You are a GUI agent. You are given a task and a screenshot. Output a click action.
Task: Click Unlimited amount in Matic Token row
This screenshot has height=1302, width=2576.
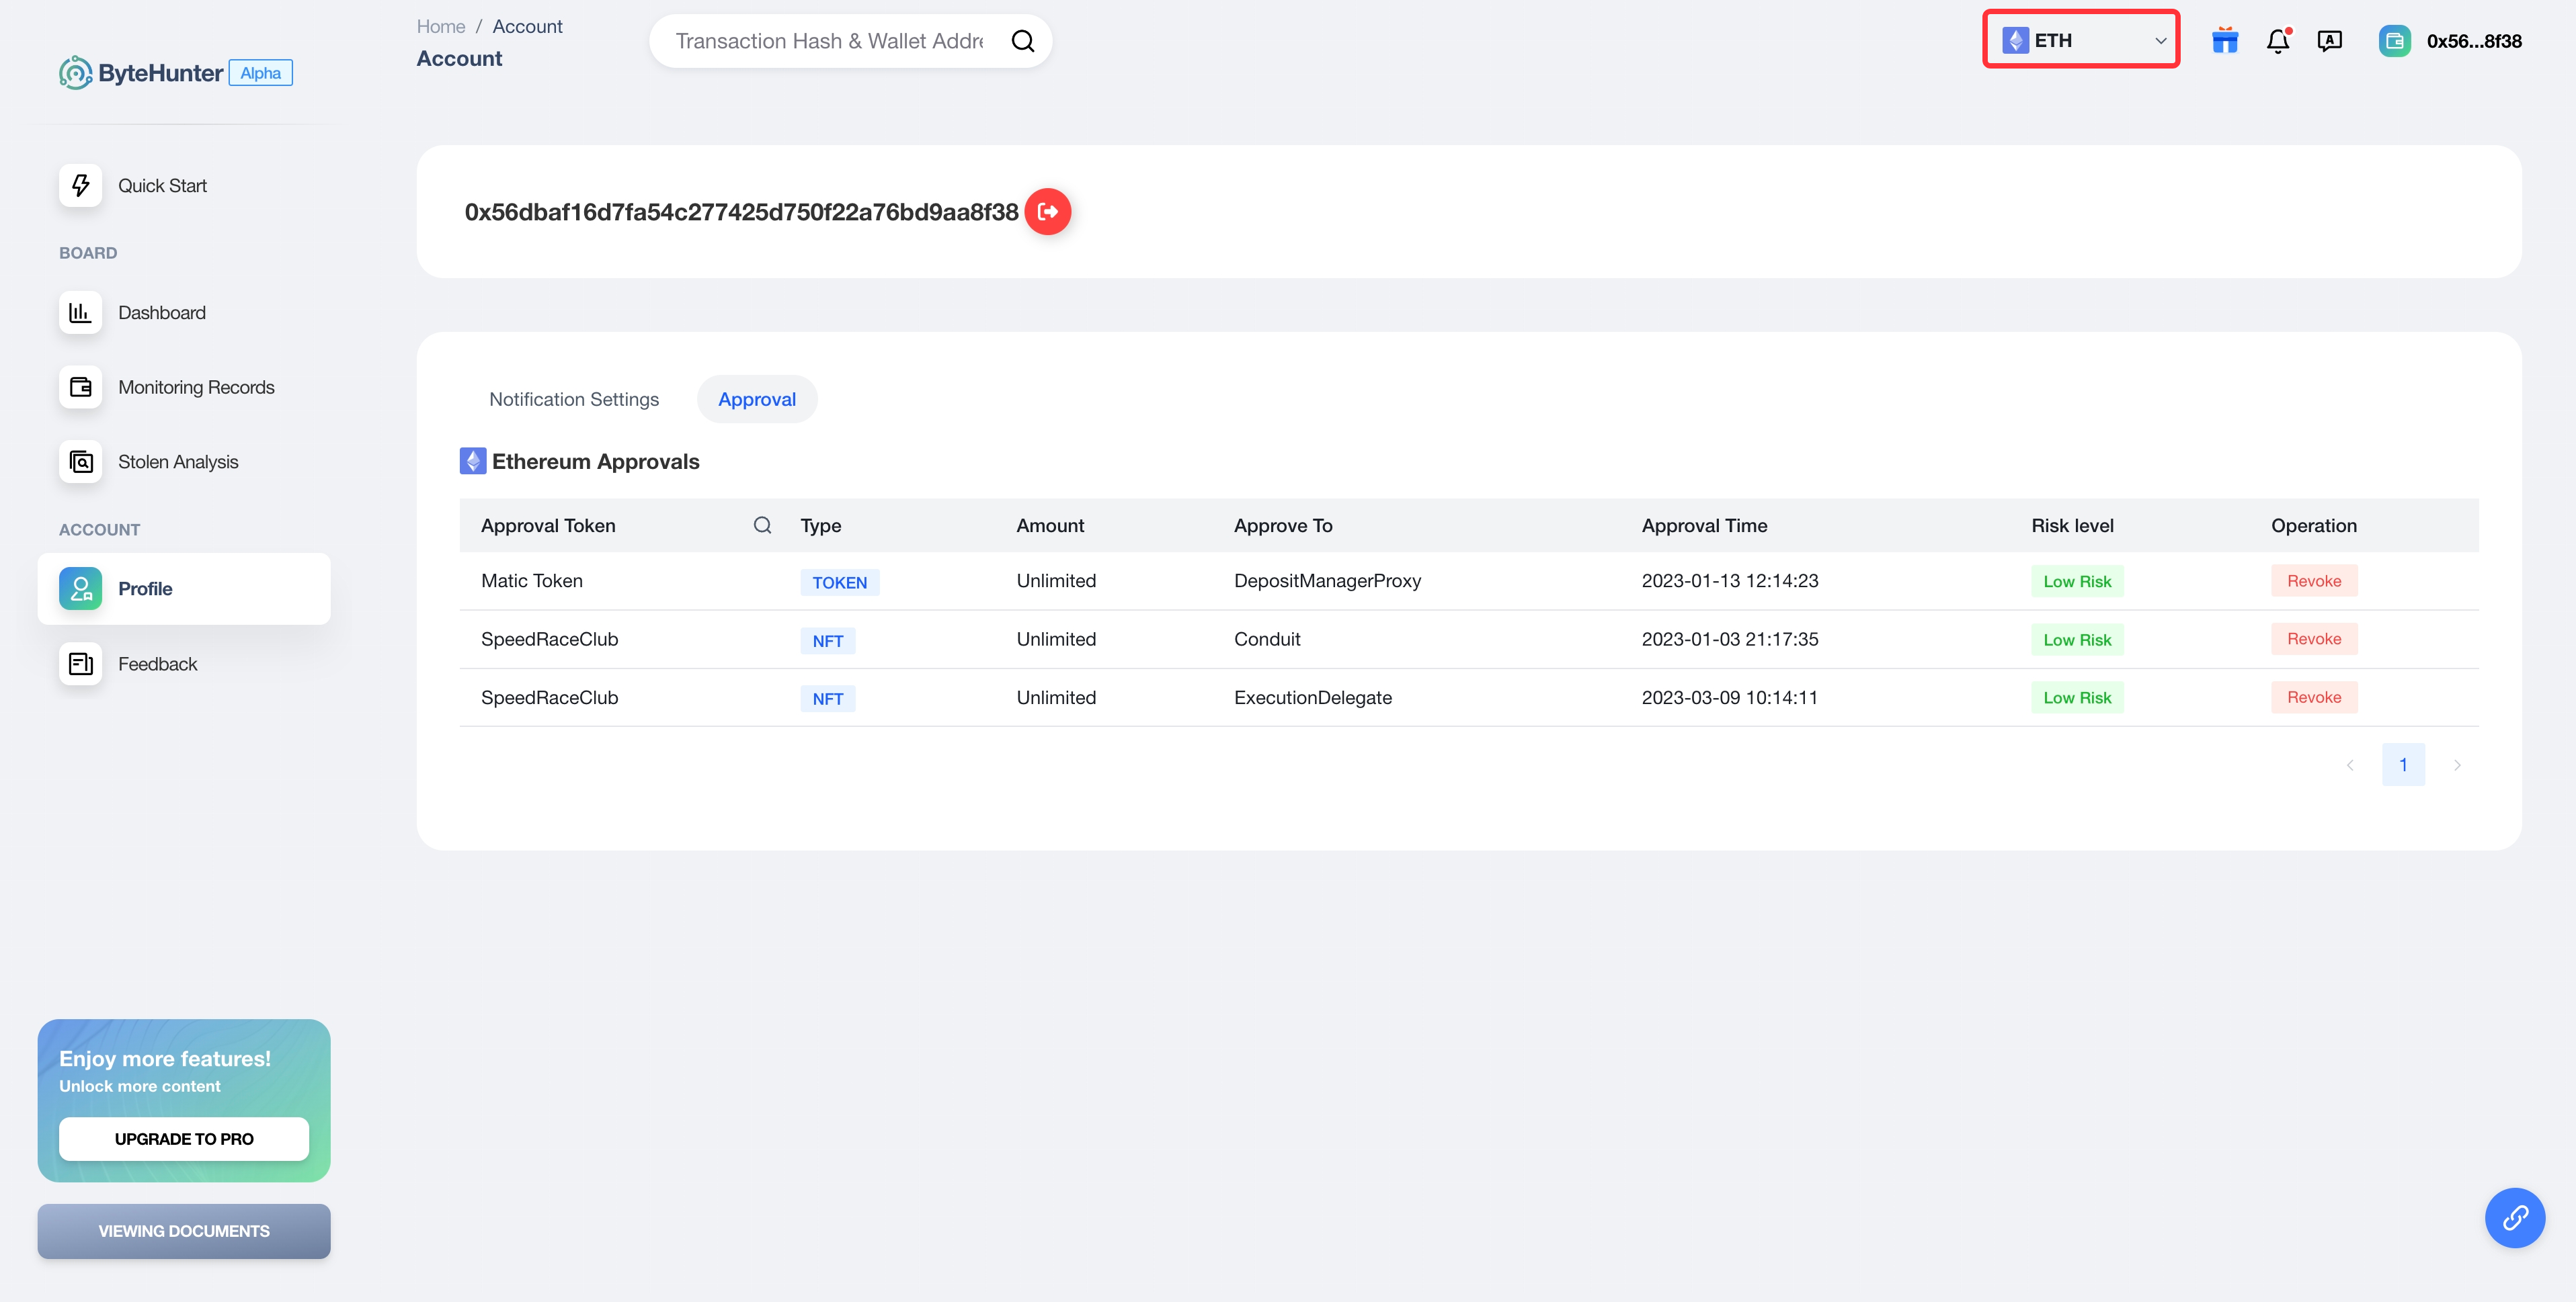tap(1056, 582)
